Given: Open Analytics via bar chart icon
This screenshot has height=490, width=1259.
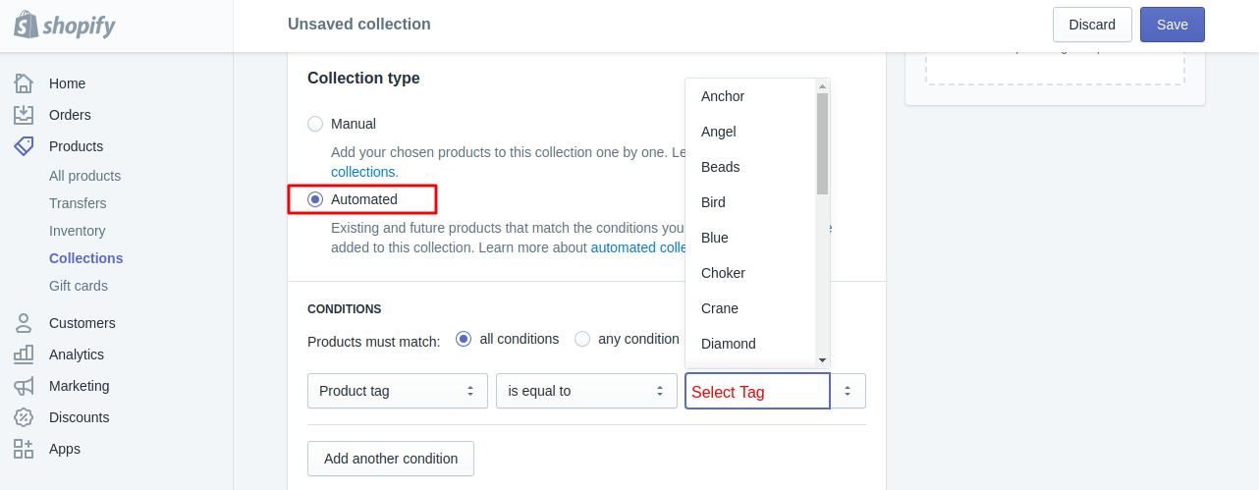Looking at the screenshot, I should [24, 354].
